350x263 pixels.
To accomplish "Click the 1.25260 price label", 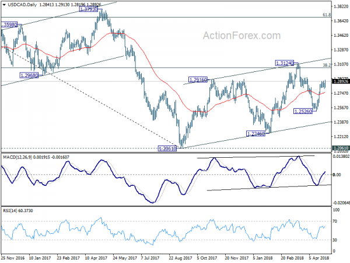I will (303, 111).
